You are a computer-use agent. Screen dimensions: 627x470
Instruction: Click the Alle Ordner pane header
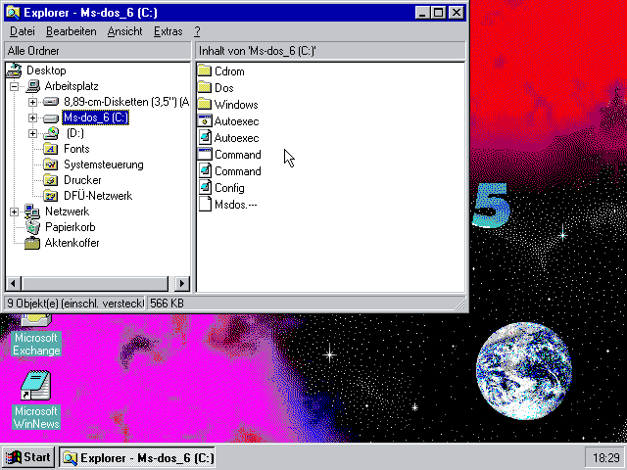click(x=98, y=51)
